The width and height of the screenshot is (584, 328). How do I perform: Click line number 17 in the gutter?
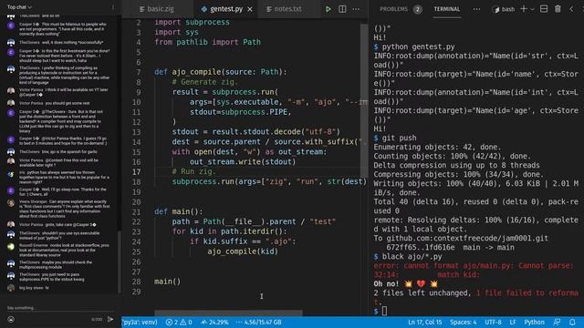coord(137,172)
